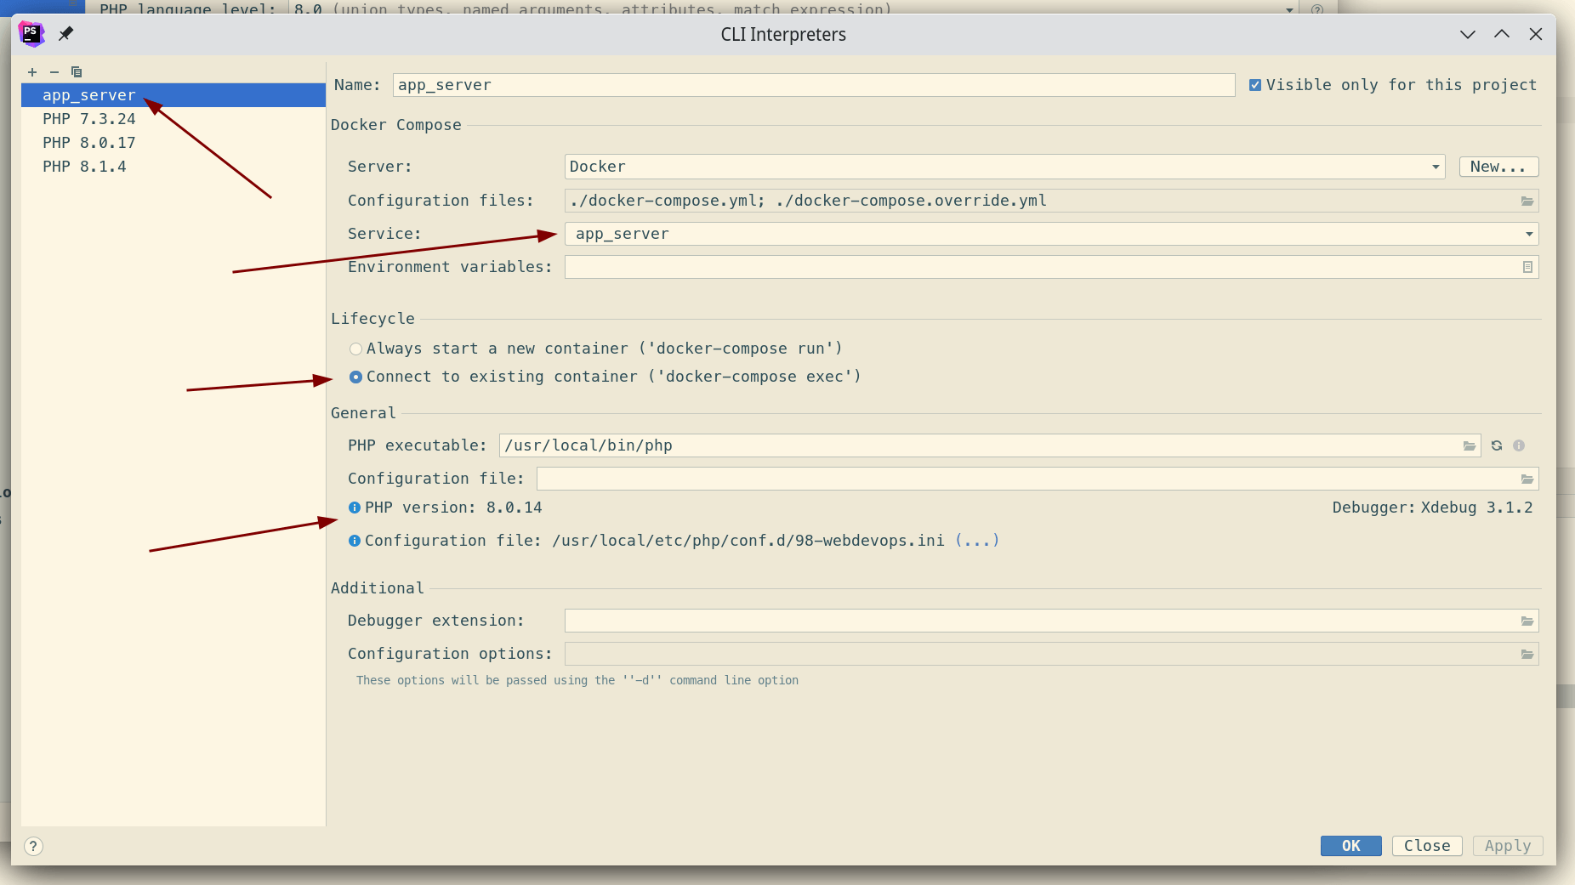
Task: Expand configuration file details via (...) link
Action: (976, 540)
